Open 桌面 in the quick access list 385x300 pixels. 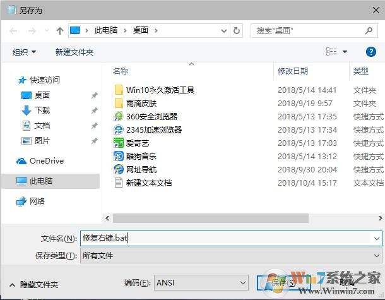[42, 95]
